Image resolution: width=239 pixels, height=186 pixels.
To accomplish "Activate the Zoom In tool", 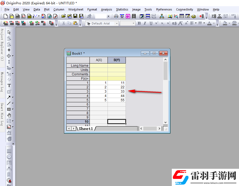I will (9, 38).
